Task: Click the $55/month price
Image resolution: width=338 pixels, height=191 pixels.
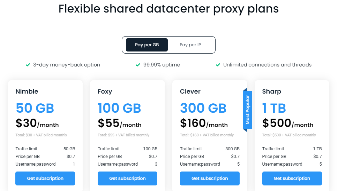Action: click(x=119, y=123)
